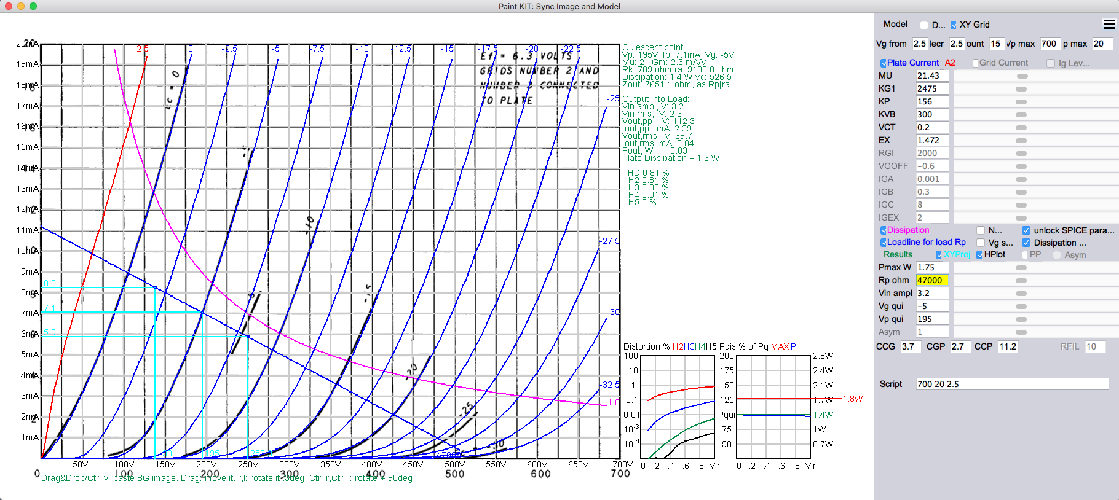1119x500 pixels.
Task: Click the p max field 20
Action: tap(1102, 44)
